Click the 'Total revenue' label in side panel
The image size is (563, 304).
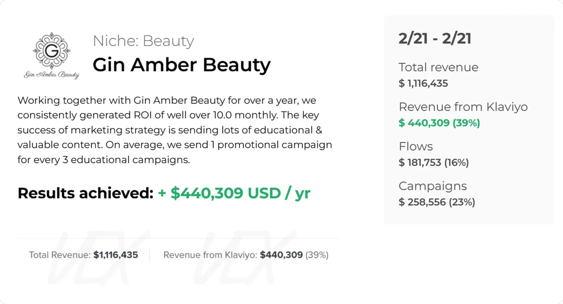point(438,67)
